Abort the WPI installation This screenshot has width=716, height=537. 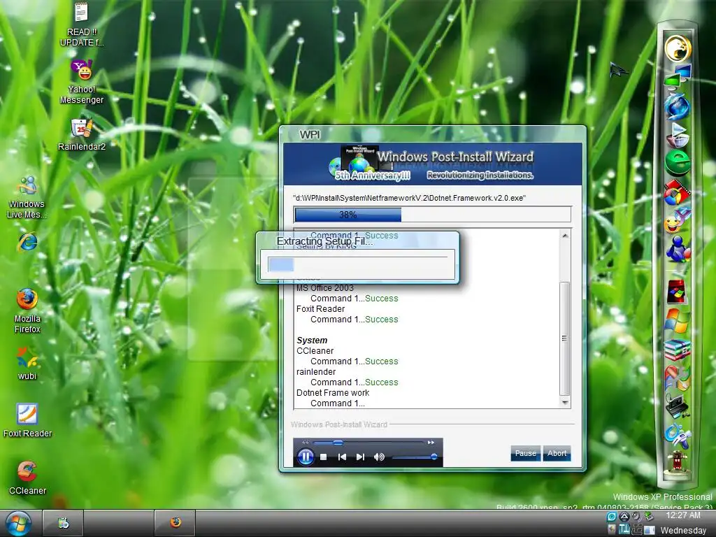[557, 453]
